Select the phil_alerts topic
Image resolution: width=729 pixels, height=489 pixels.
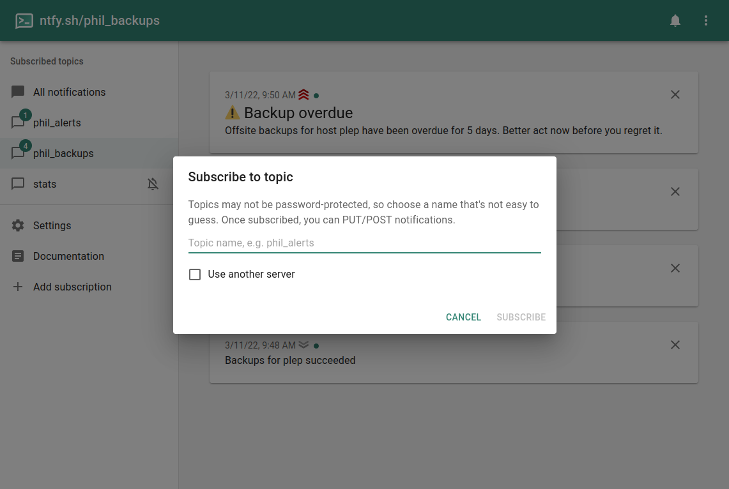pos(57,123)
